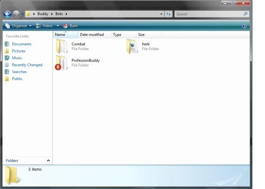
Task: Click the large folder icon in details pane
Action: click(x=13, y=175)
